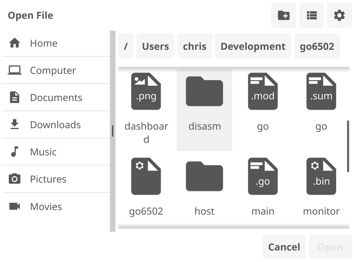Image resolution: width=354 pixels, height=262 pixels.
Task: Navigate to the Development breadcrumb
Action: (253, 46)
